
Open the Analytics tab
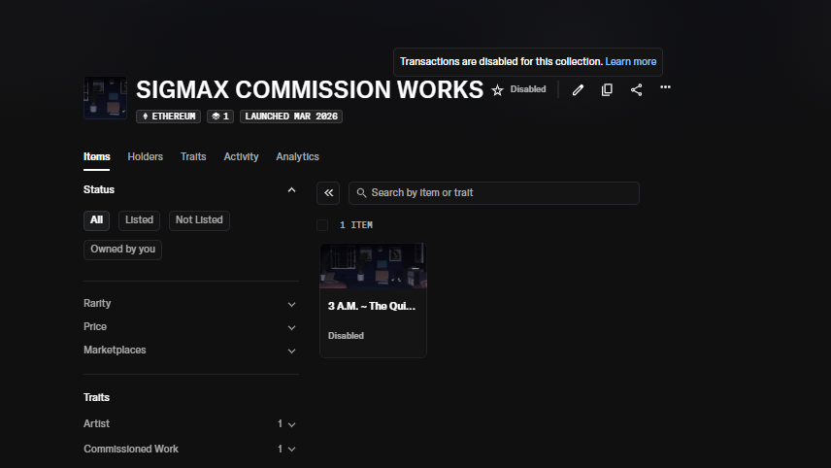(297, 157)
